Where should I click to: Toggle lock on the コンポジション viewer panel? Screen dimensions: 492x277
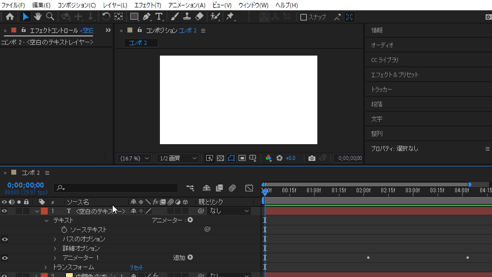point(140,30)
